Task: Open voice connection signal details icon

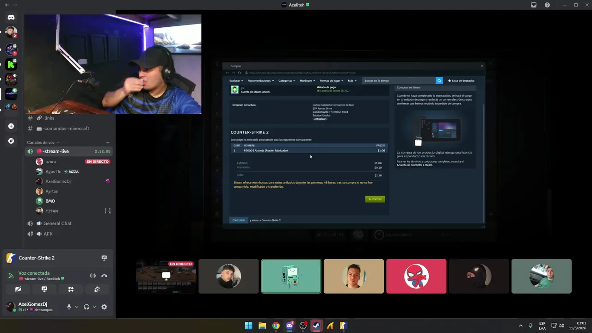Action: [x=11, y=276]
